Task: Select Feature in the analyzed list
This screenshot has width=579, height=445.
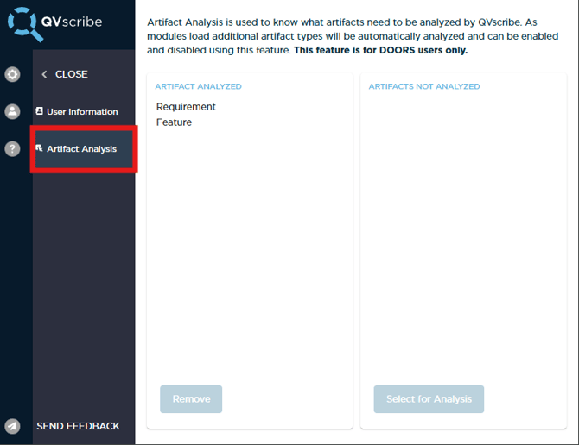Action: coord(174,122)
